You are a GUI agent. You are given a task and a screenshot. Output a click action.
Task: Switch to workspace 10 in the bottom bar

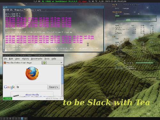26,118
